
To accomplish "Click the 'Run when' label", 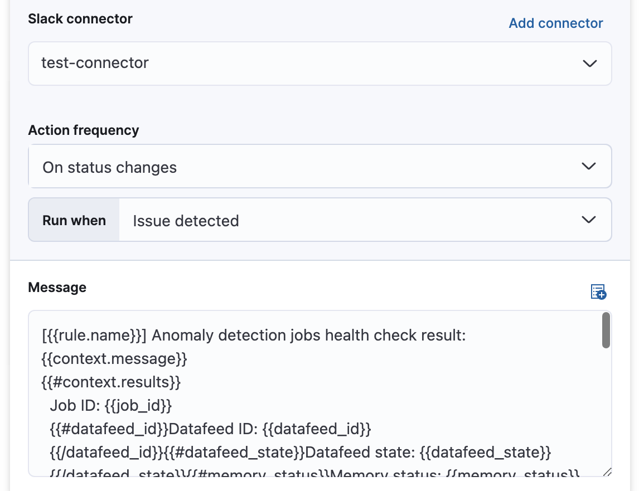I will [74, 220].
